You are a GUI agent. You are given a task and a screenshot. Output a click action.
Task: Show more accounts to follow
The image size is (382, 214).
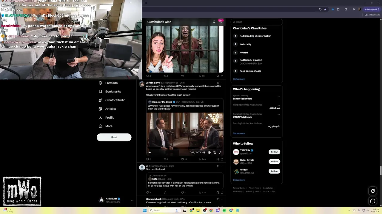click(x=239, y=180)
